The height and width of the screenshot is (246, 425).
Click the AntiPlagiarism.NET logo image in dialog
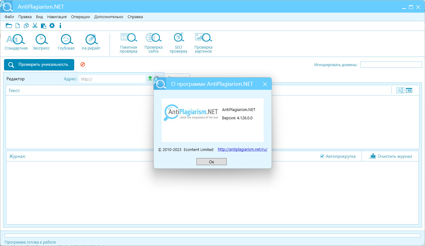coord(191,113)
